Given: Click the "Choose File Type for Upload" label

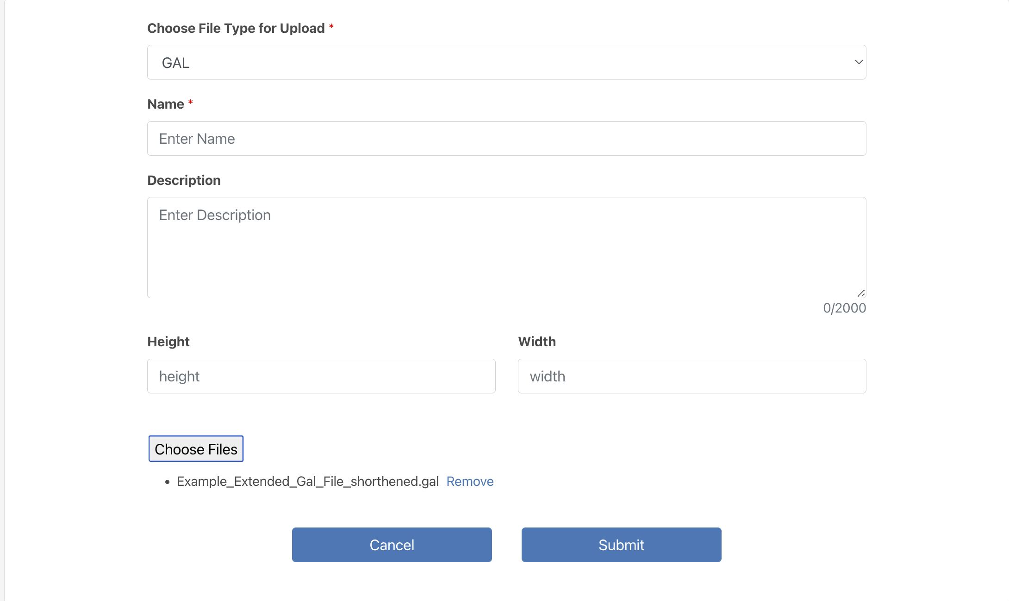Looking at the screenshot, I should tap(236, 29).
